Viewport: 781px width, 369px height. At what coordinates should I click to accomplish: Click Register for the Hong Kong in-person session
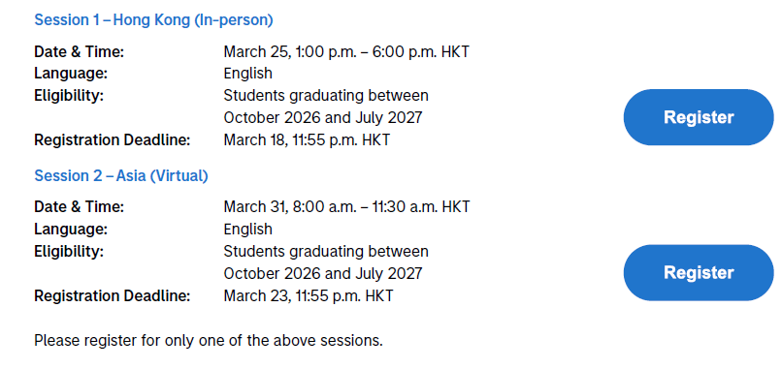(x=699, y=117)
